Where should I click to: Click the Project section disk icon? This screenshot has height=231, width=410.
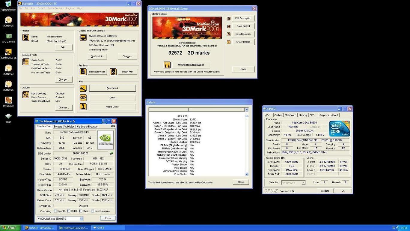click(x=26, y=37)
